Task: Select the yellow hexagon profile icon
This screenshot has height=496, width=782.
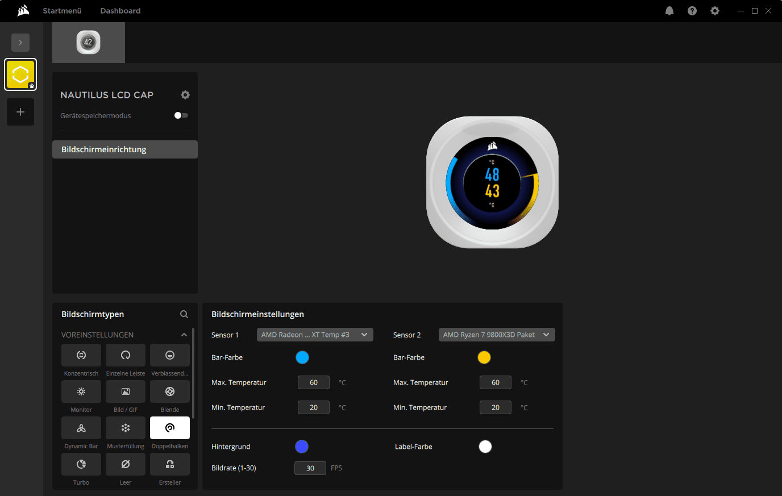Action: click(x=20, y=74)
